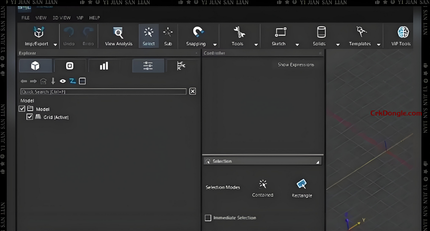The height and width of the screenshot is (231, 430).
Task: Expand the Imp/Export dropdown arrow
Action: (x=55, y=45)
